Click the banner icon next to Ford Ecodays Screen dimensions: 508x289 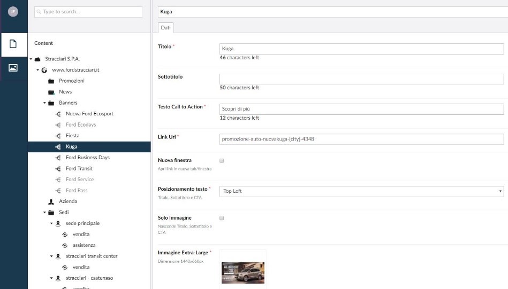click(x=58, y=125)
